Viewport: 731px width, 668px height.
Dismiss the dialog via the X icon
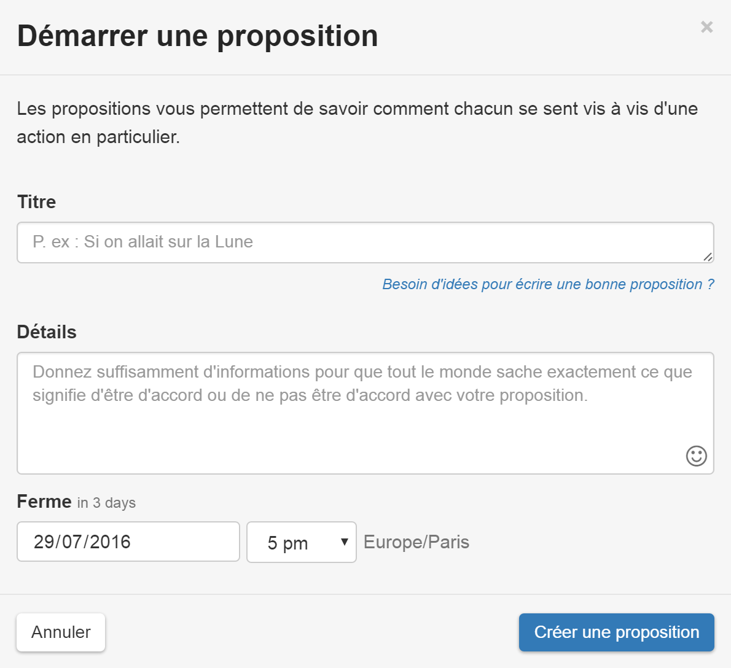(706, 28)
